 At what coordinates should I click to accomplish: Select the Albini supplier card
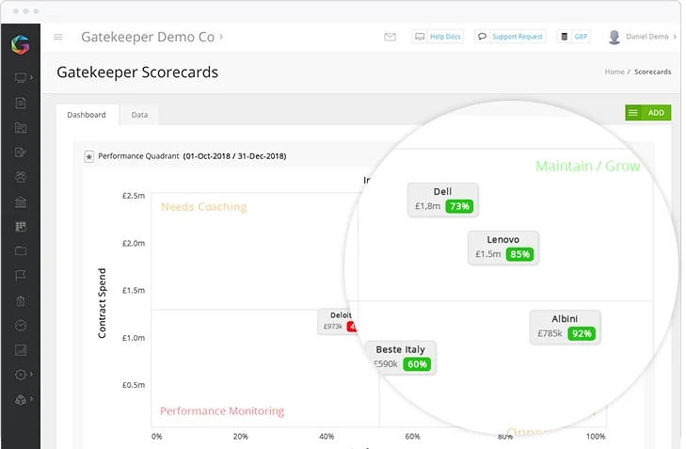[x=565, y=328]
